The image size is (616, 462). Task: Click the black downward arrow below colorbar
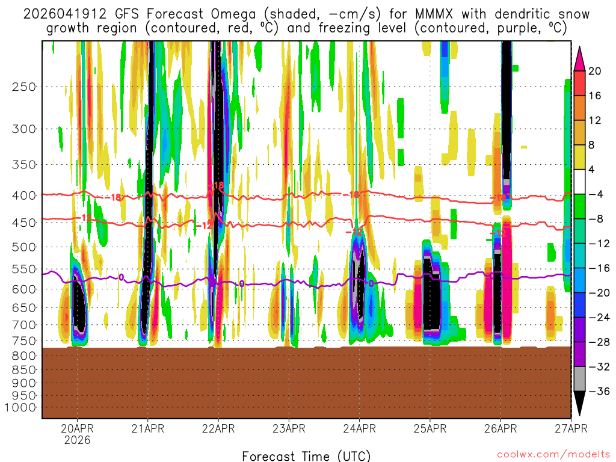pyautogui.click(x=580, y=403)
